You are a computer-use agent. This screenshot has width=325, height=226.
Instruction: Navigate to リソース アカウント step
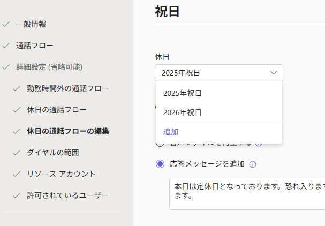point(61,174)
